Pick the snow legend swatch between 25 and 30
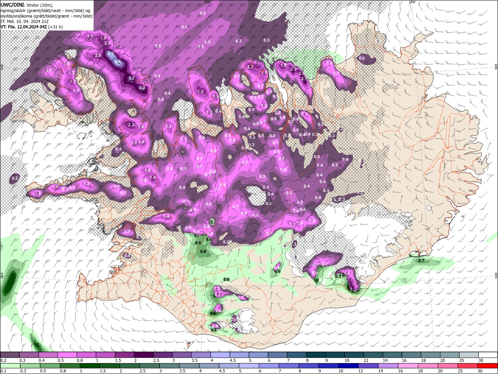Image resolution: width=498 pixels, height=374 pixels. point(469,355)
